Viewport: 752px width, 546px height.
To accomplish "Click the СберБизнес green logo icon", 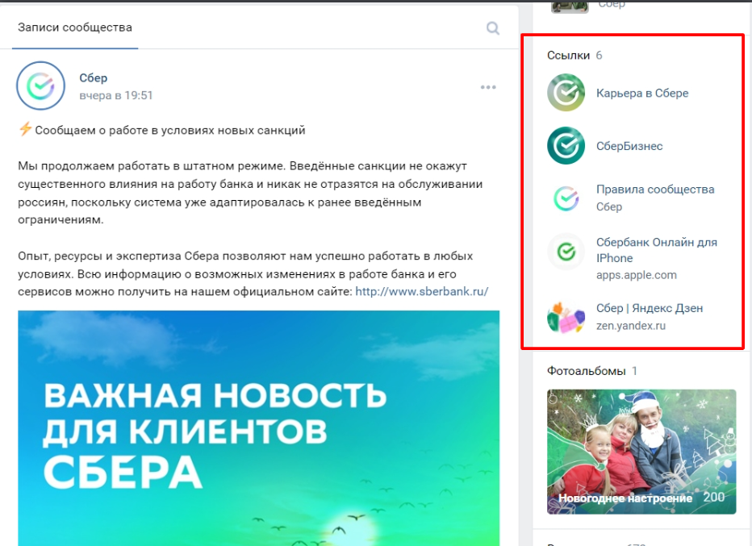I will tap(566, 146).
